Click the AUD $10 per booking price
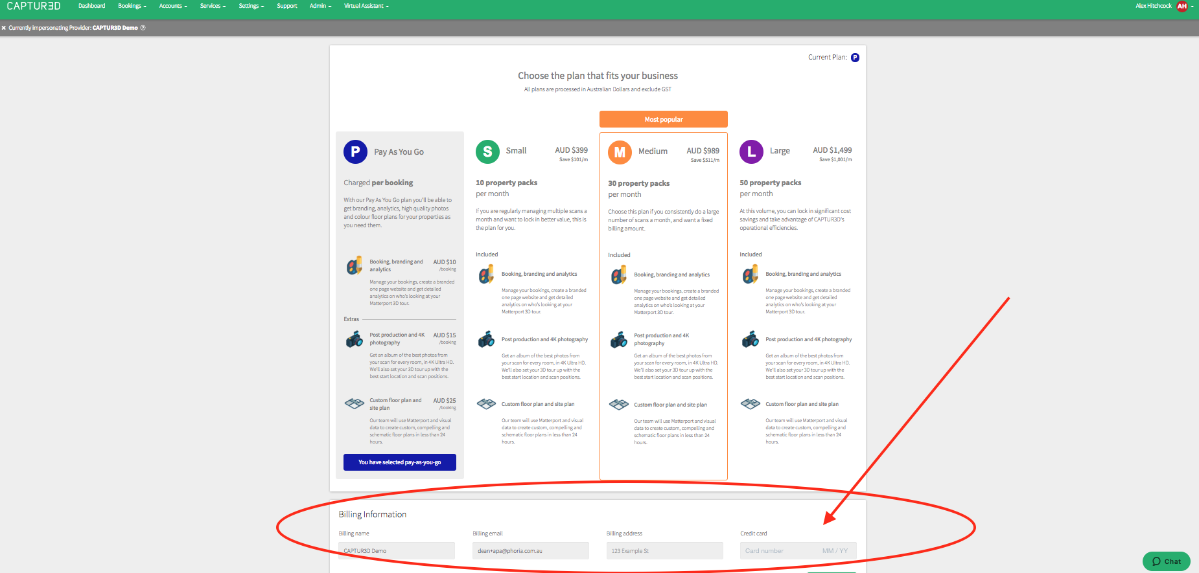The width and height of the screenshot is (1199, 573). pos(445,262)
